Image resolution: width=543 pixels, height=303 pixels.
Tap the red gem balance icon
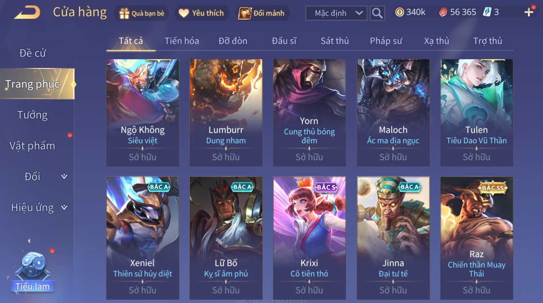(443, 12)
